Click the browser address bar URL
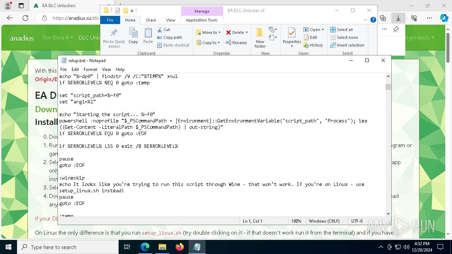 click(x=76, y=18)
